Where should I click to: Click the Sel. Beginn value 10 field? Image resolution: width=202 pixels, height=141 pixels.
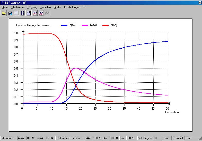point(157,138)
